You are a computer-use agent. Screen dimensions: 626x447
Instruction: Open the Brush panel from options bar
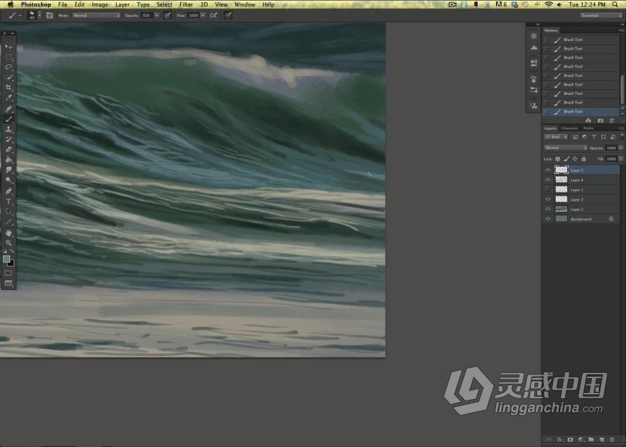click(x=49, y=15)
